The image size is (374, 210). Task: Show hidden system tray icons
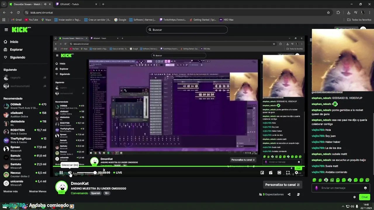pos(343,206)
